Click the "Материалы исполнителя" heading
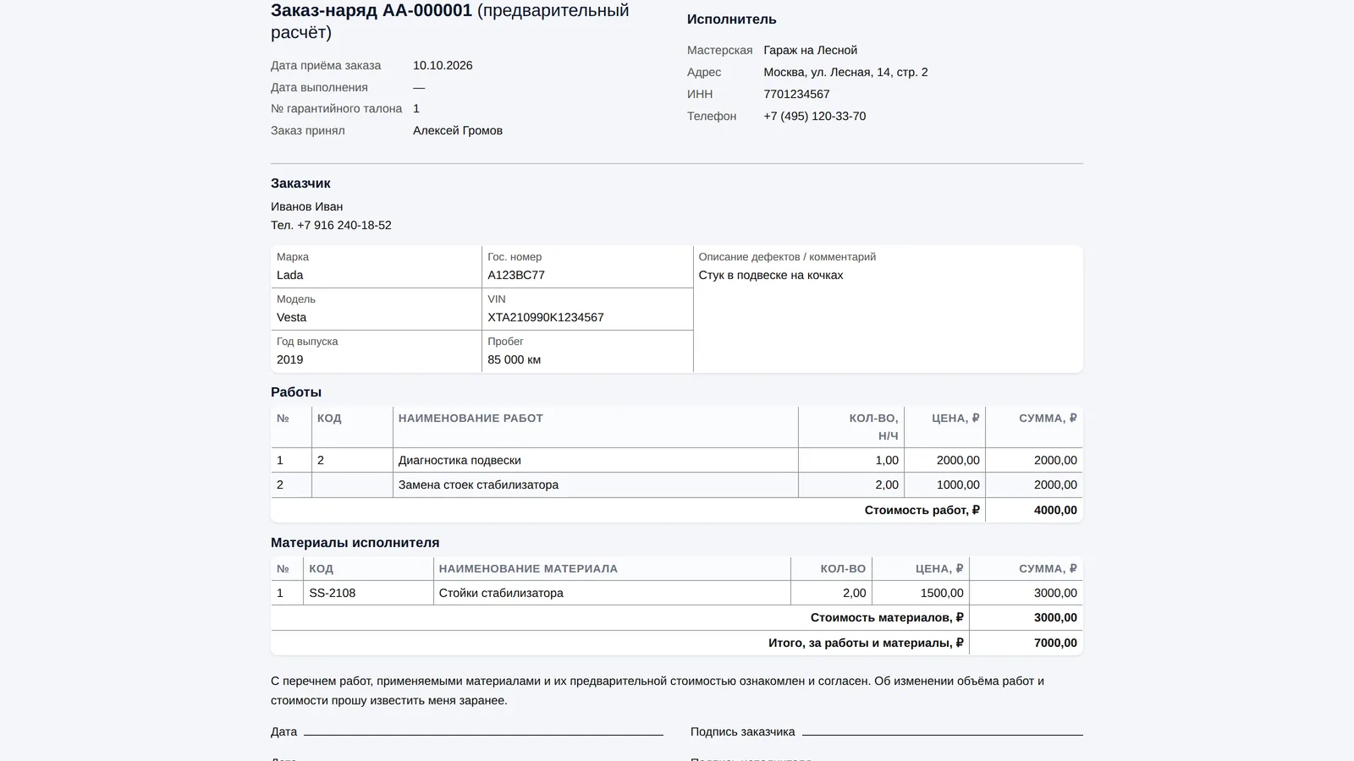 coord(355,542)
